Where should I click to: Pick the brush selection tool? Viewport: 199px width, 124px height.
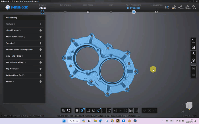click(109, 110)
